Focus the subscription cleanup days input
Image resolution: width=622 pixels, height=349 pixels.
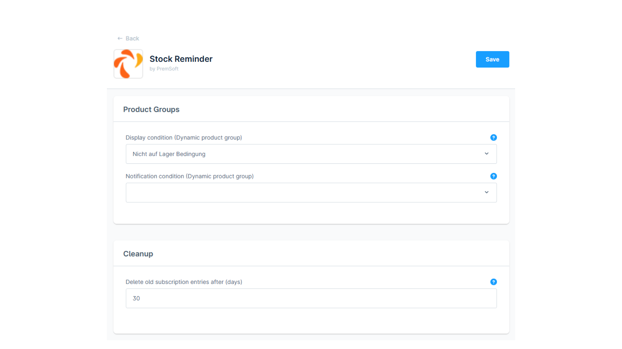[311, 299]
